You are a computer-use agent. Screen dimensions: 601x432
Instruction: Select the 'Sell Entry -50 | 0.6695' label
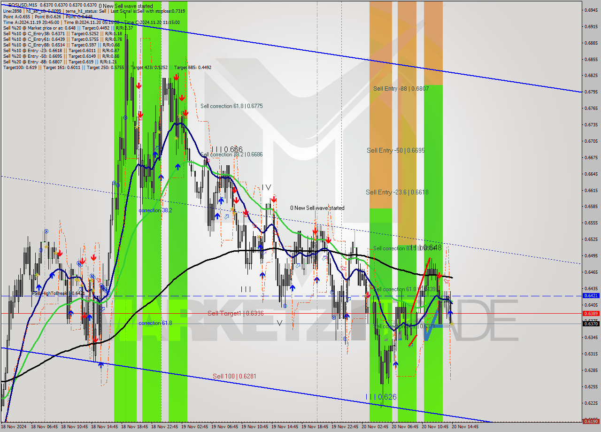coord(395,150)
